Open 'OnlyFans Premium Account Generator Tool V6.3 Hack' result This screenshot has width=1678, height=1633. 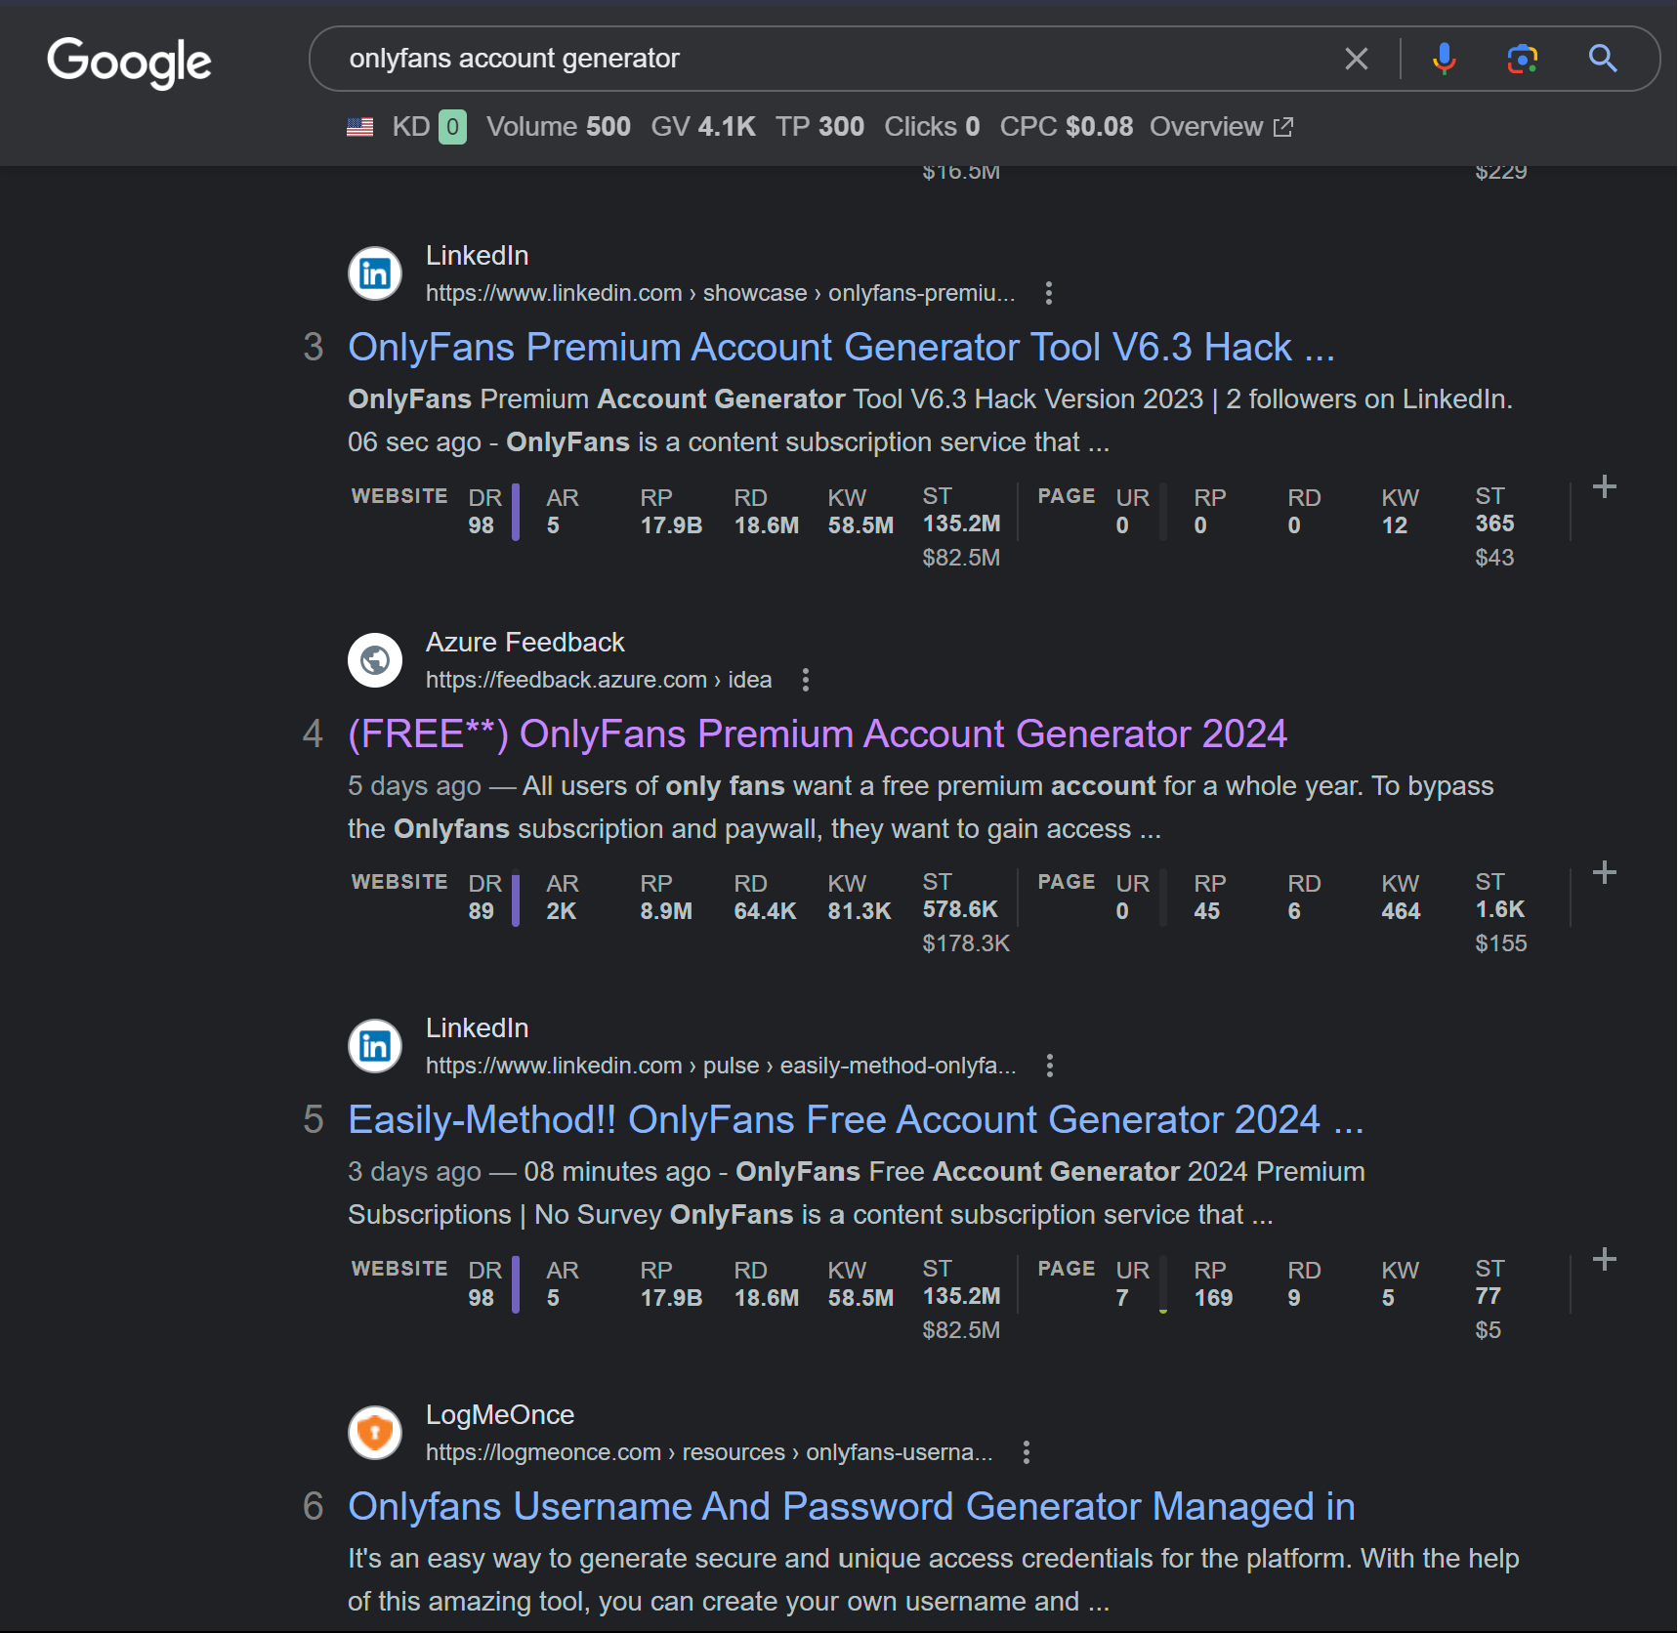tap(841, 348)
